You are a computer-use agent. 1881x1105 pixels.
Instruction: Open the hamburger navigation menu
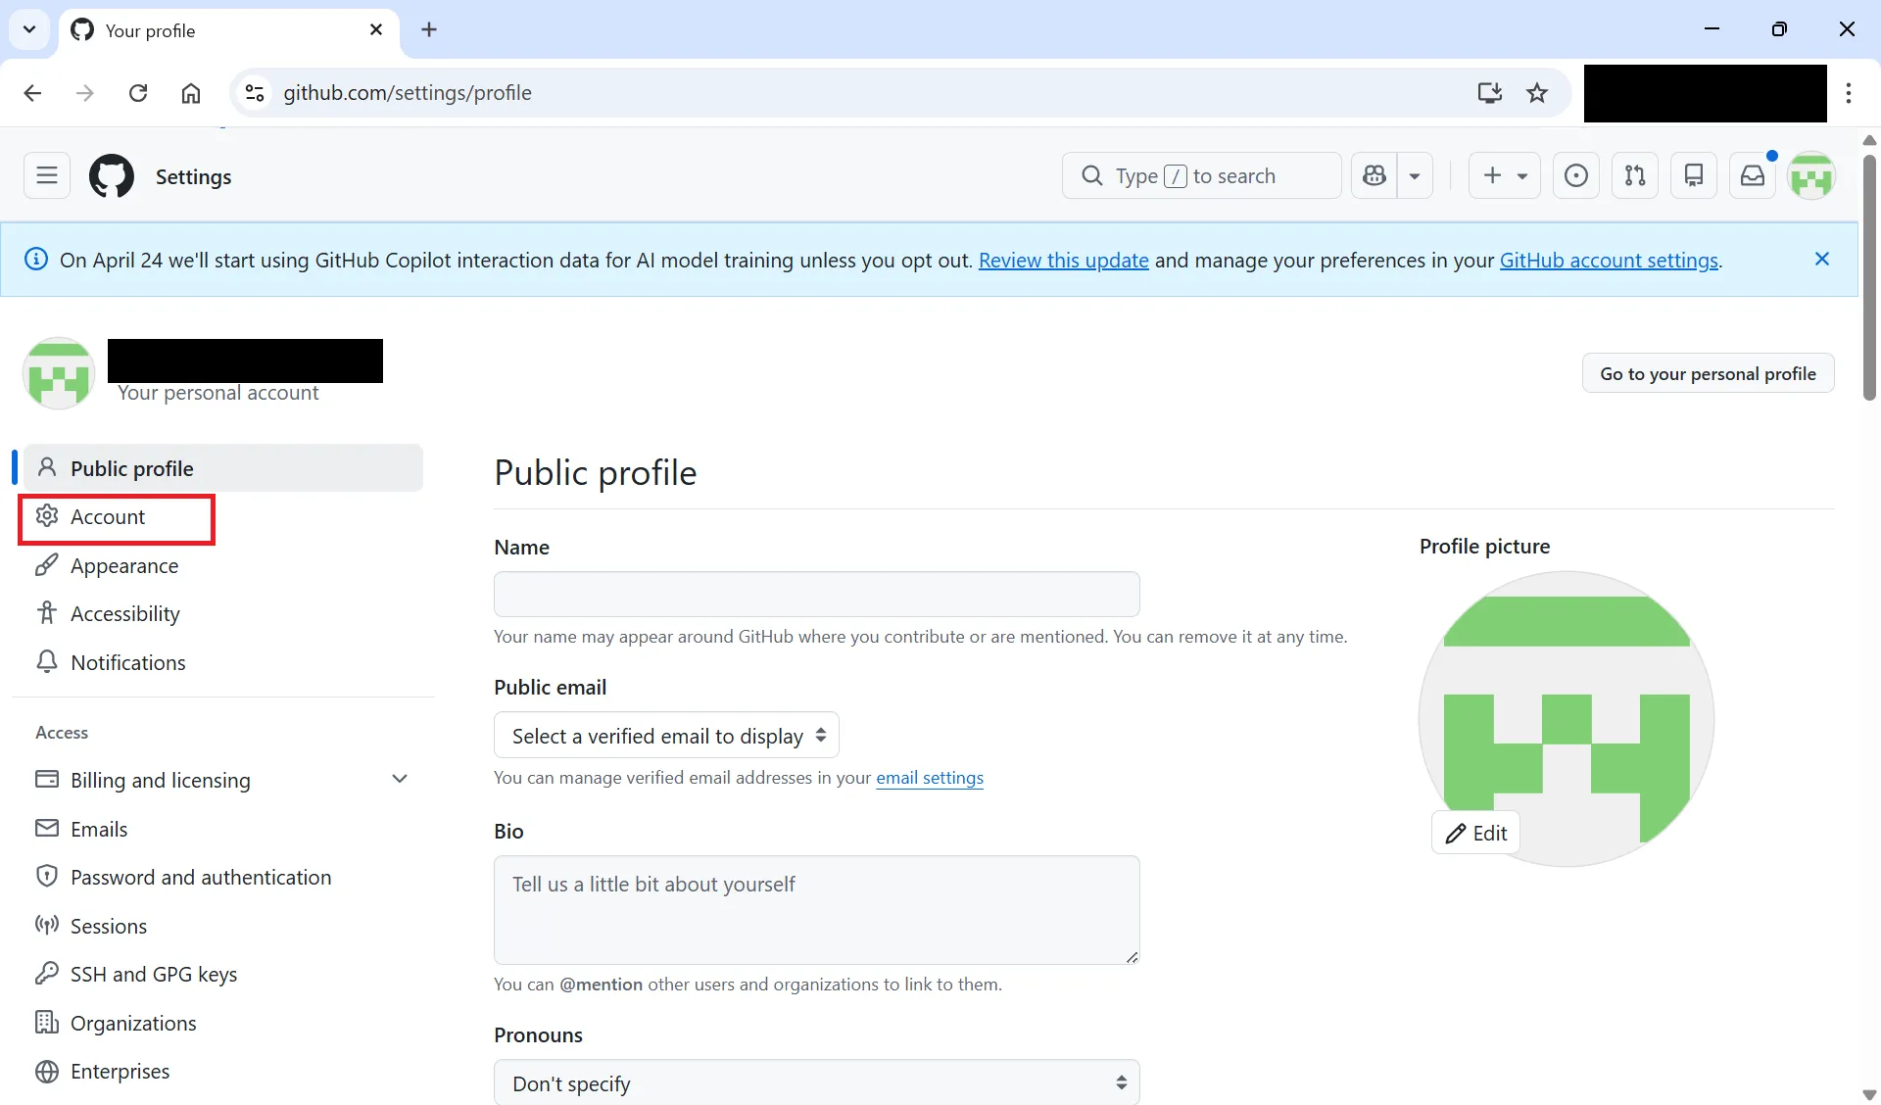47,176
